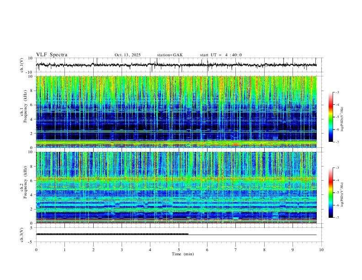Click the black ch.1 voltage waveform trace
The image size is (362, 280).
tap(176, 65)
